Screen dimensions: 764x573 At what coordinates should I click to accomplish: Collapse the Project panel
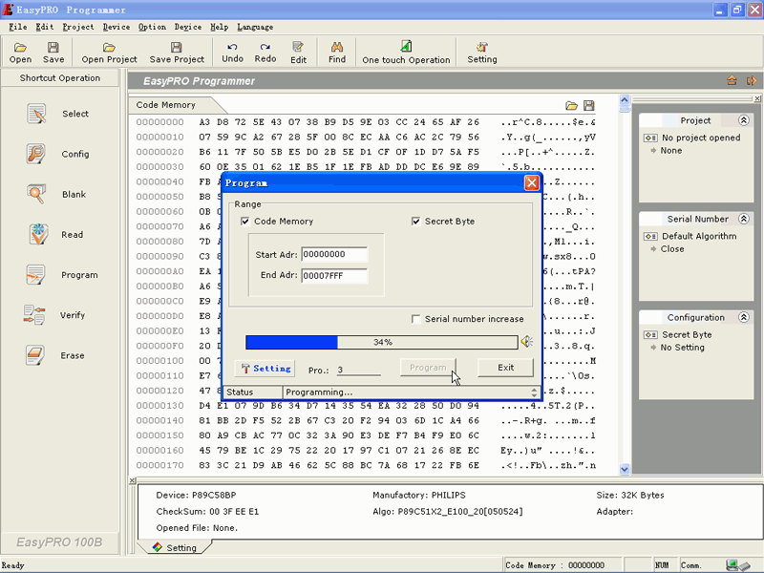point(744,121)
